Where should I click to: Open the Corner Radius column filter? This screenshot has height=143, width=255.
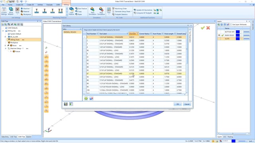[x=151, y=33]
